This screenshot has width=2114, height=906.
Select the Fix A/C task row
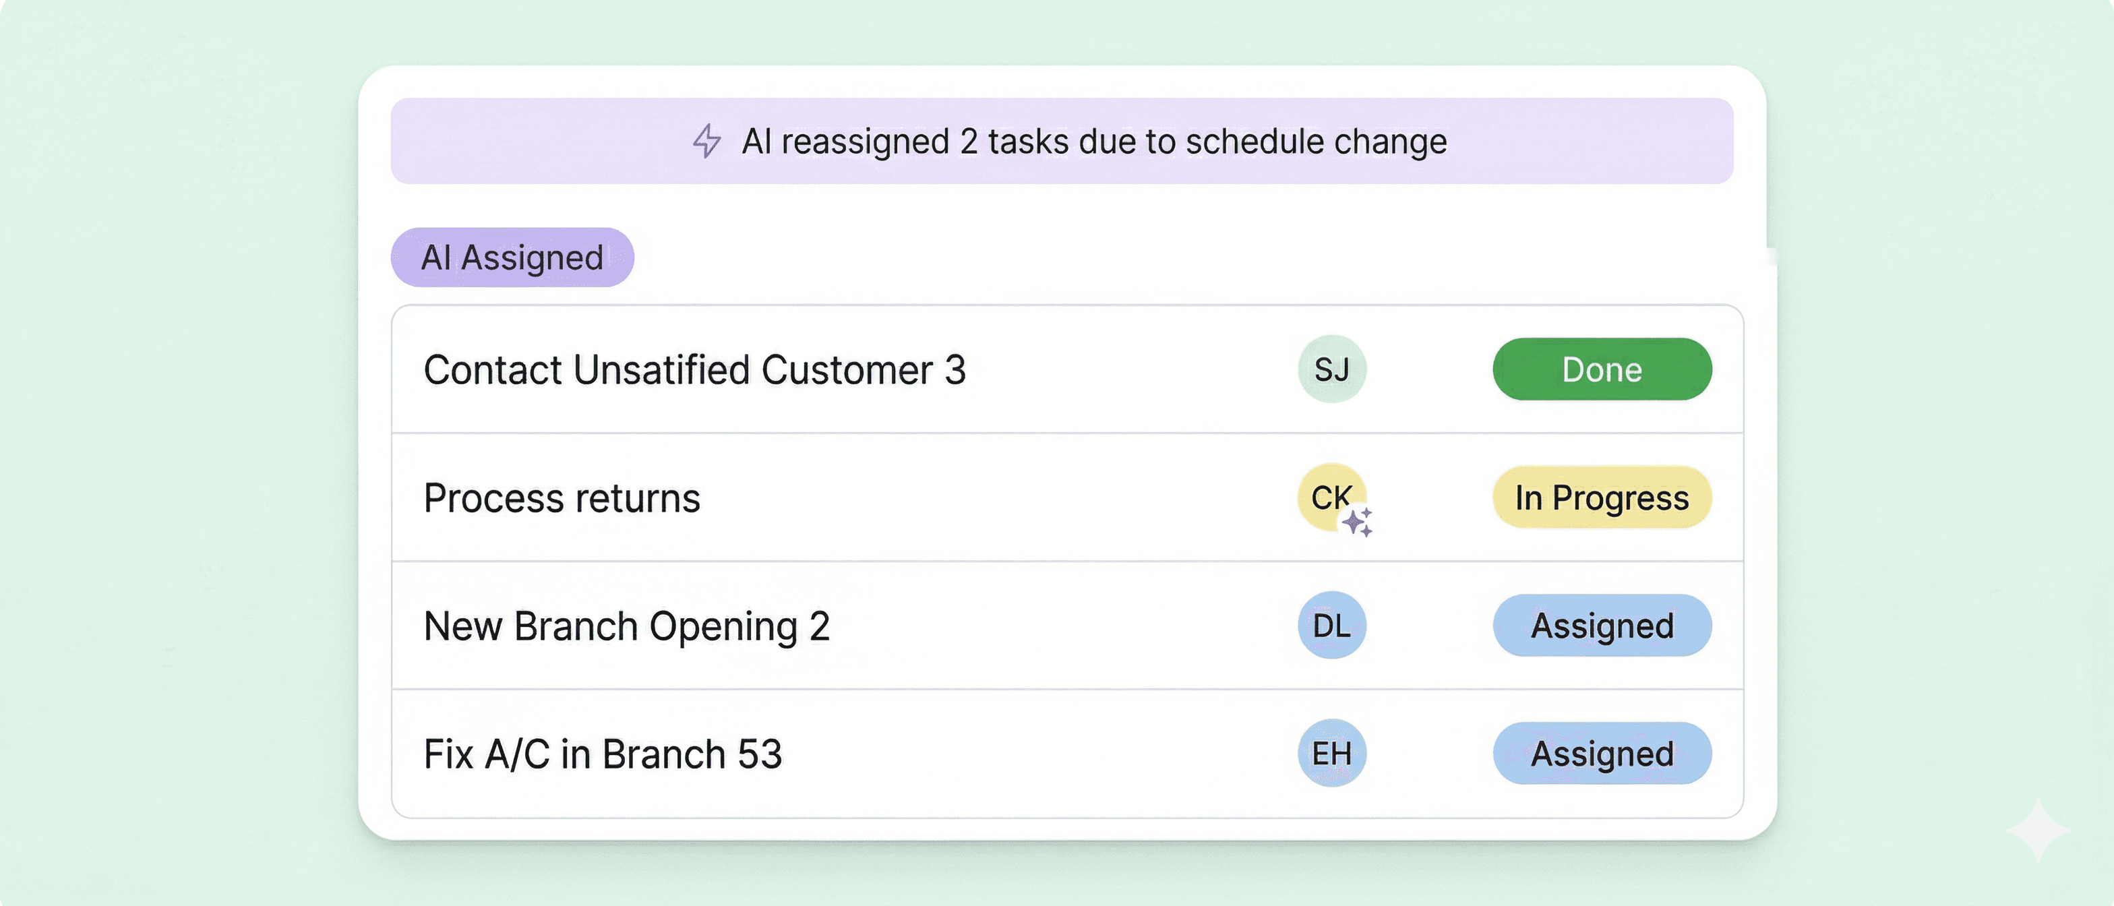pyautogui.click(x=1068, y=754)
